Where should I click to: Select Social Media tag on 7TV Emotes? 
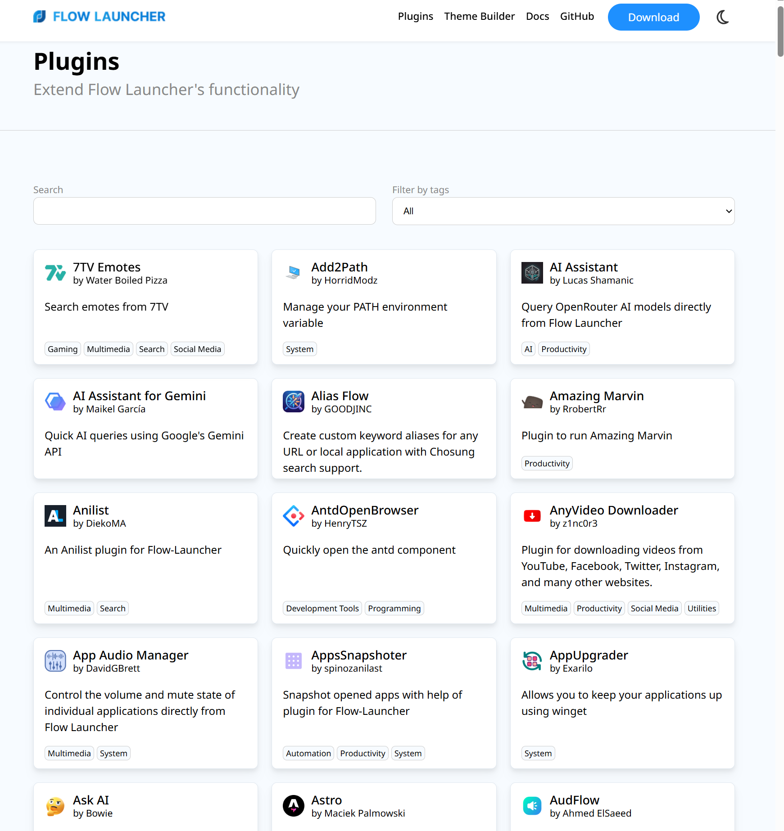coord(197,349)
